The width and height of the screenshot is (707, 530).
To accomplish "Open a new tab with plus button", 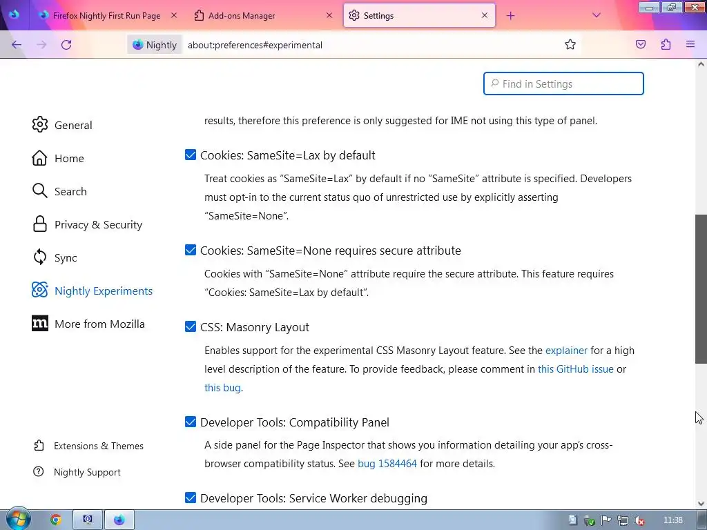I will point(510,16).
